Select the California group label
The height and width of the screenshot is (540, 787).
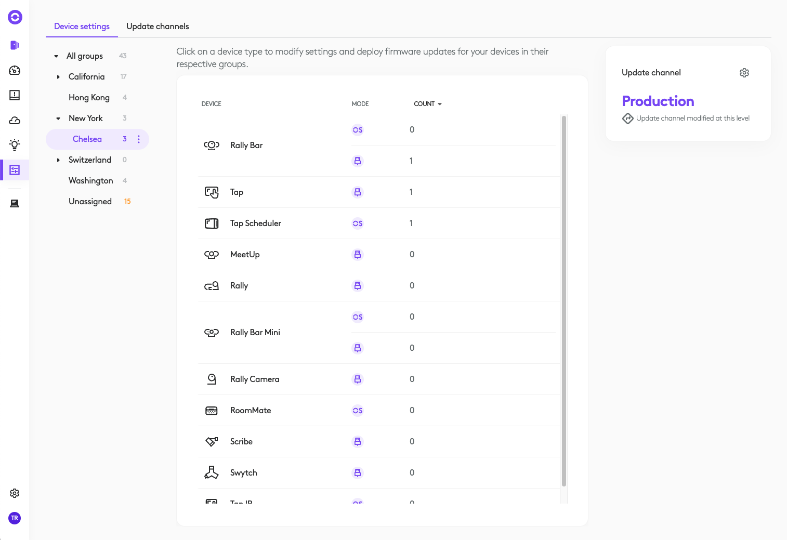click(86, 77)
